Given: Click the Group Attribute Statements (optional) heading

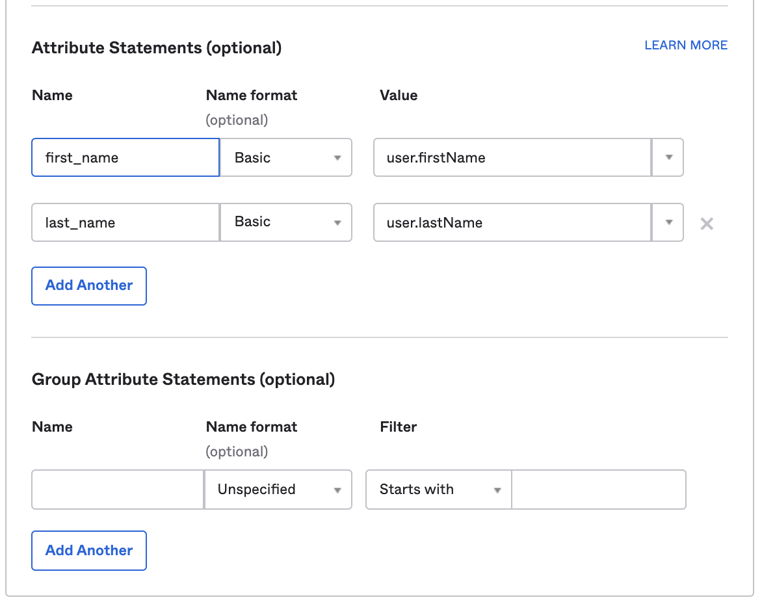Looking at the screenshot, I should click(x=183, y=380).
